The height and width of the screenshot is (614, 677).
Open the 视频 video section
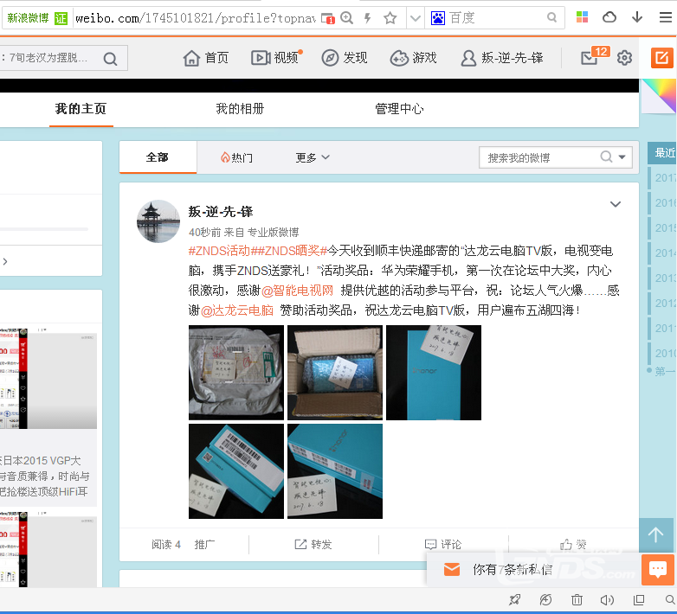point(274,58)
